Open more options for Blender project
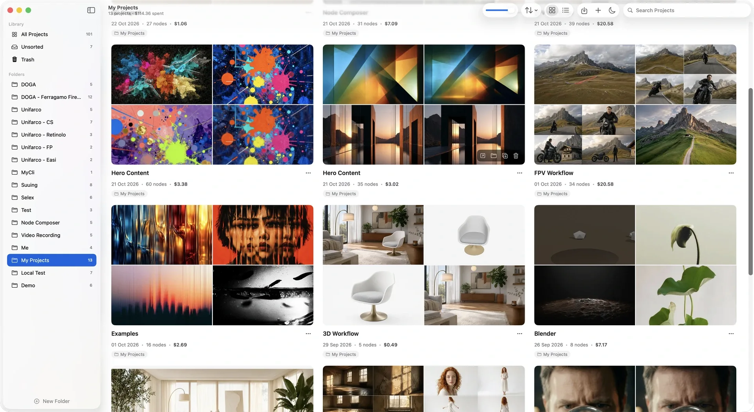 [731, 334]
